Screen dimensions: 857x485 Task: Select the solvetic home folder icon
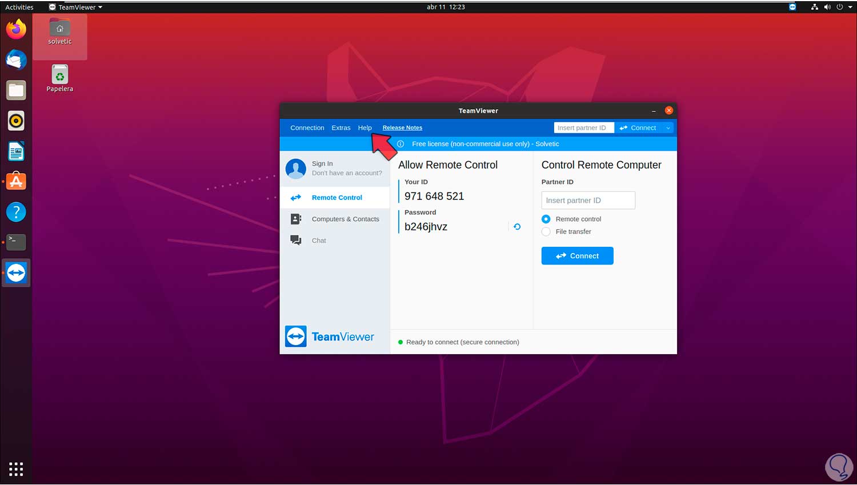(60, 27)
